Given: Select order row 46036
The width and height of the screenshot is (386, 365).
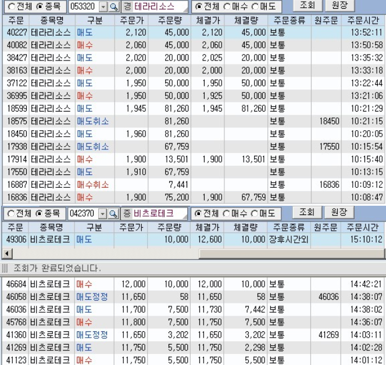Looking at the screenshot, I should tap(193, 309).
